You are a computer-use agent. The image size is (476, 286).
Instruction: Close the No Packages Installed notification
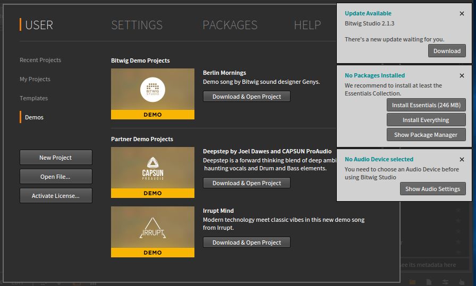tap(462, 75)
